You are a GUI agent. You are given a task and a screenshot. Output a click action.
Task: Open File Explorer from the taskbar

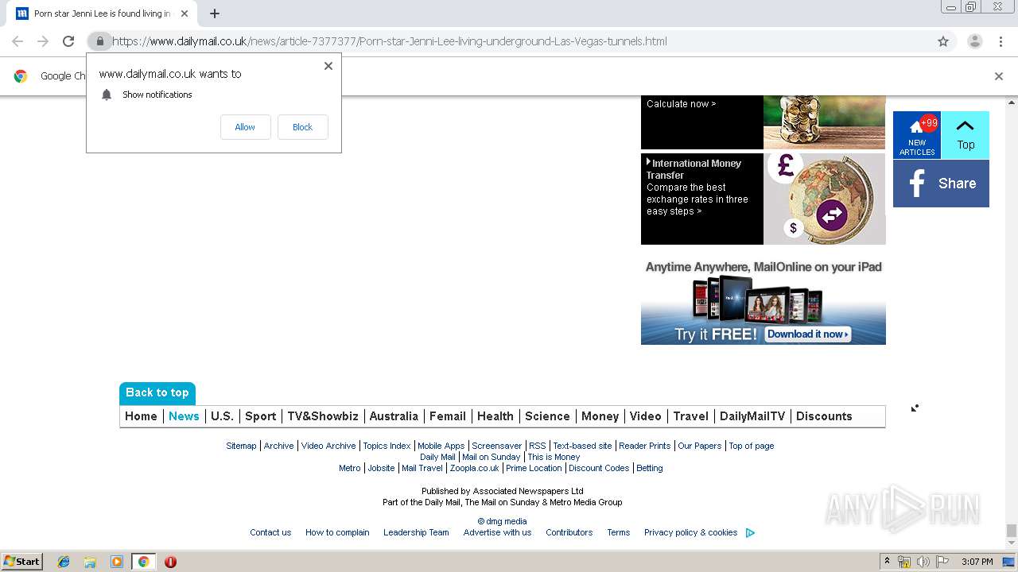[90, 562]
